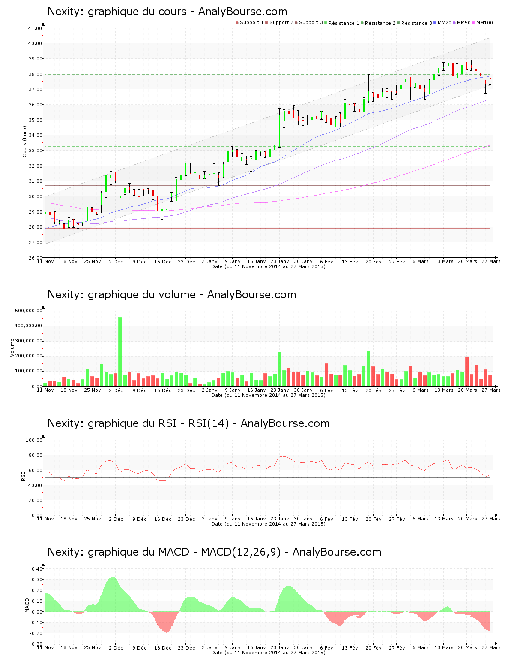
Task: Click the '13 Fév' date on RSI chart
Action: click(350, 519)
